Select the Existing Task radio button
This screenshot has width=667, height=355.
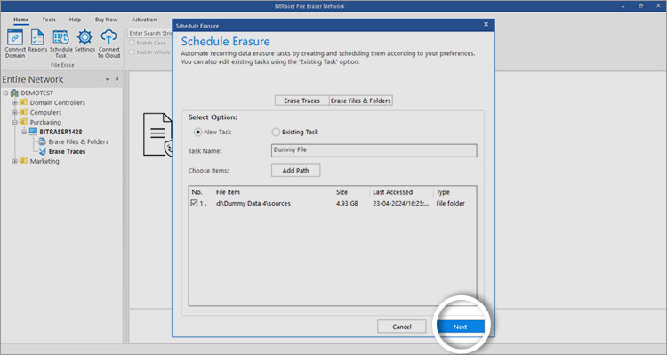[x=276, y=132]
